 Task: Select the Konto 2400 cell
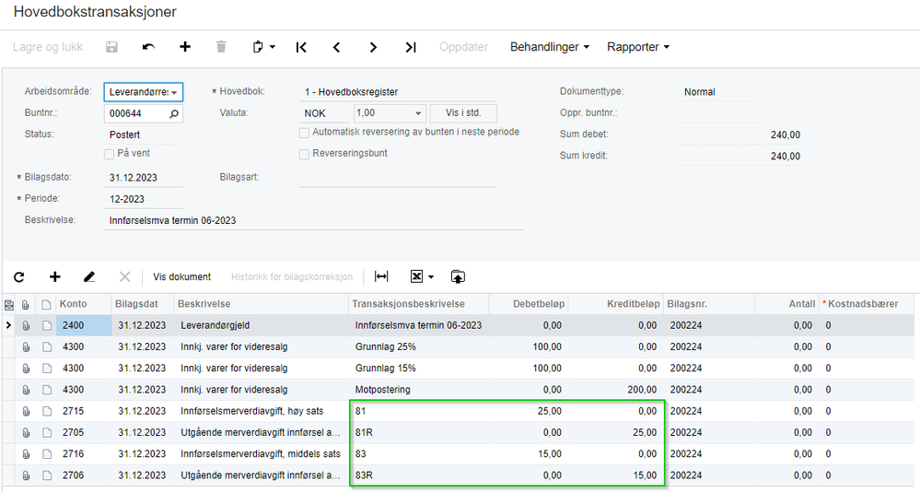[84, 325]
